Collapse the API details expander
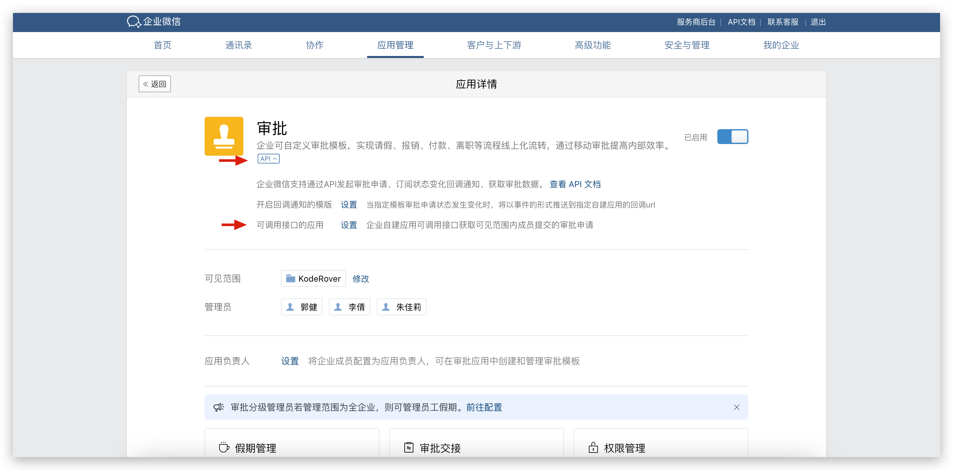The width and height of the screenshot is (953, 470). 268,159
